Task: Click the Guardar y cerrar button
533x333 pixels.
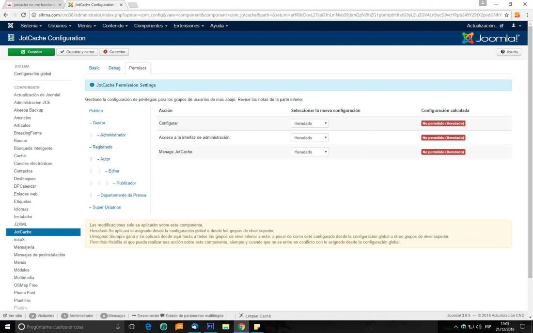Action: pyautogui.click(x=77, y=52)
